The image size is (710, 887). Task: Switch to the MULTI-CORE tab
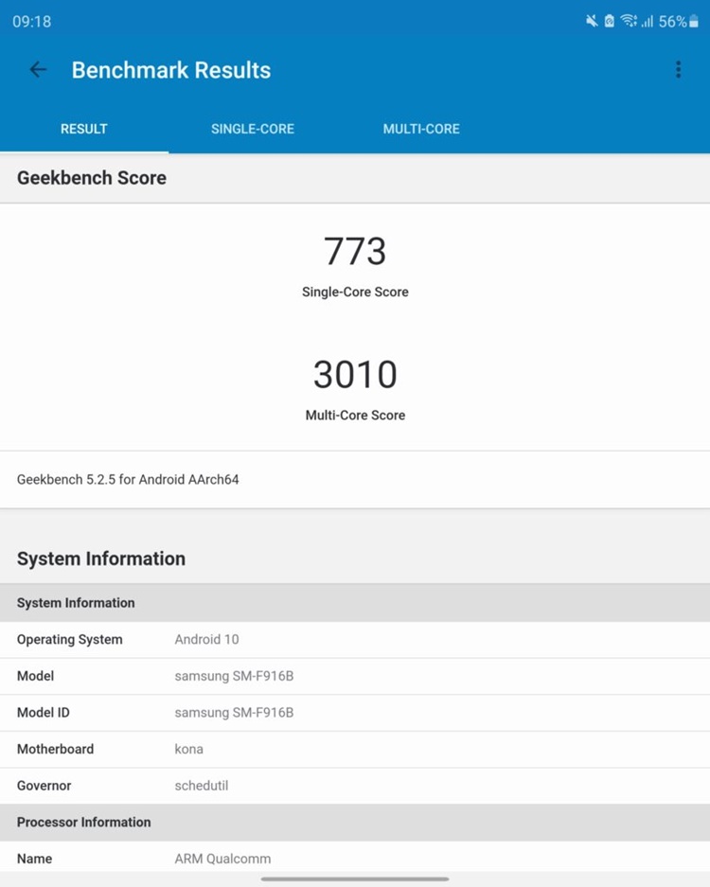tap(421, 129)
